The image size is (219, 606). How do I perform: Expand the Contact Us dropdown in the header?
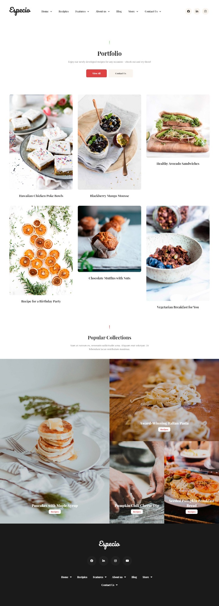coord(153,12)
